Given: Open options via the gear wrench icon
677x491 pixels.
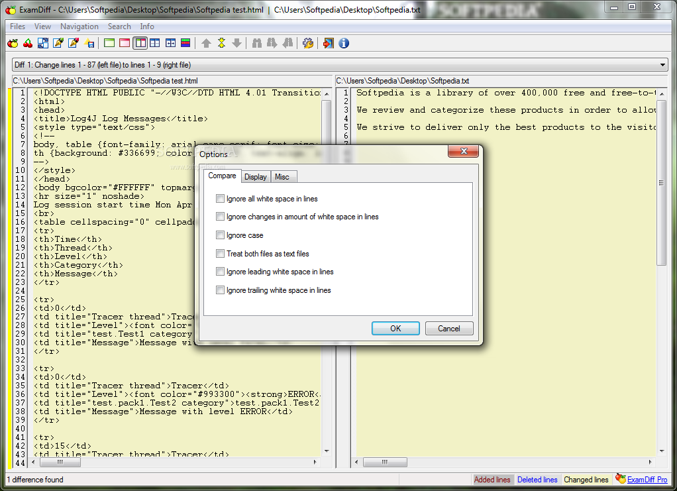Looking at the screenshot, I should click(x=308, y=43).
